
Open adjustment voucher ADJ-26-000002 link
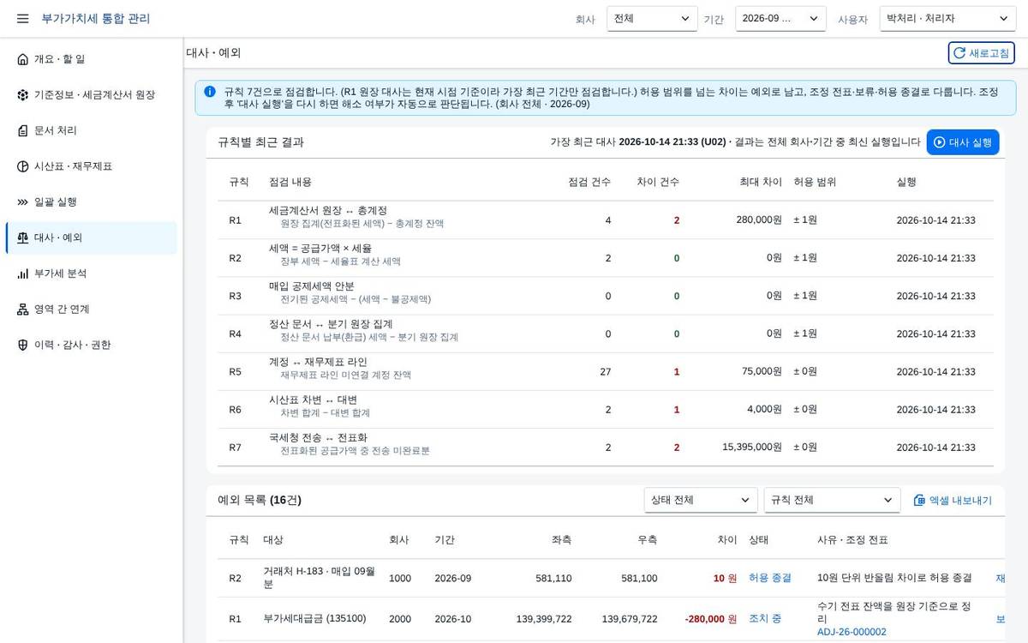pos(852,632)
